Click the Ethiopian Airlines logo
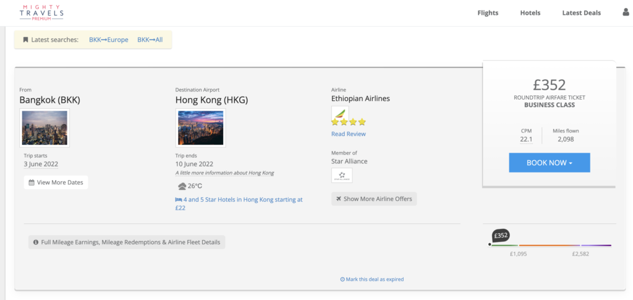 (x=340, y=112)
